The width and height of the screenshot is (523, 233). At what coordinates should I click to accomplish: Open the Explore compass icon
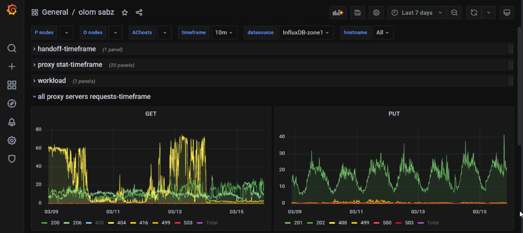coord(12,103)
